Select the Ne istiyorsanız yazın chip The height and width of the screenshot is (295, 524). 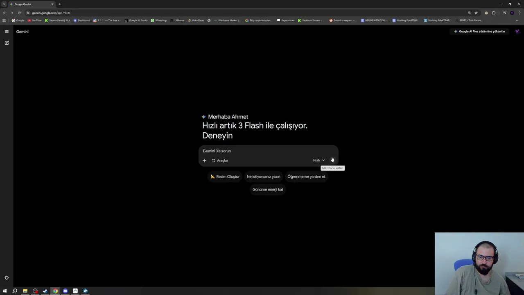pyautogui.click(x=264, y=177)
